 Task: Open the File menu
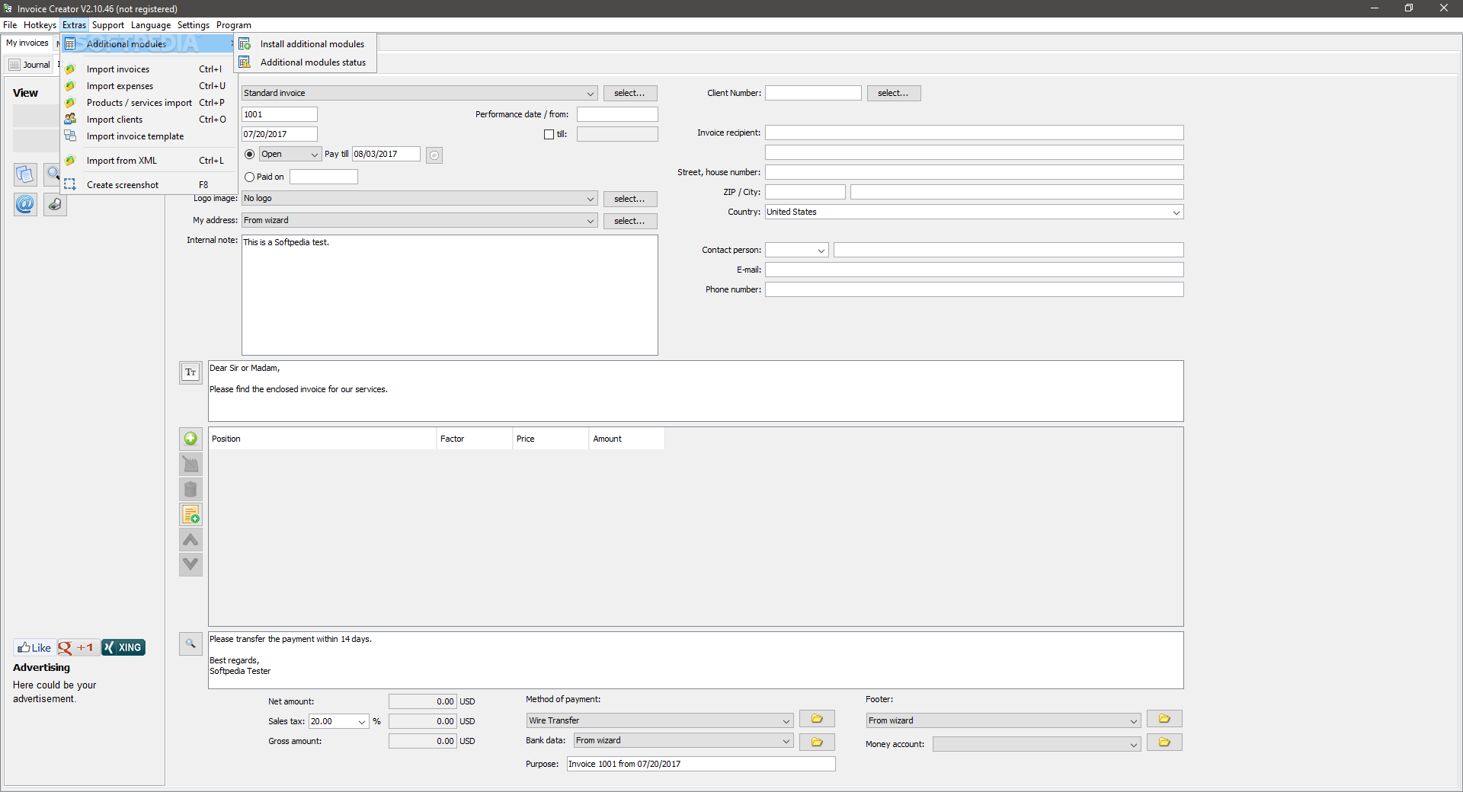[x=10, y=25]
